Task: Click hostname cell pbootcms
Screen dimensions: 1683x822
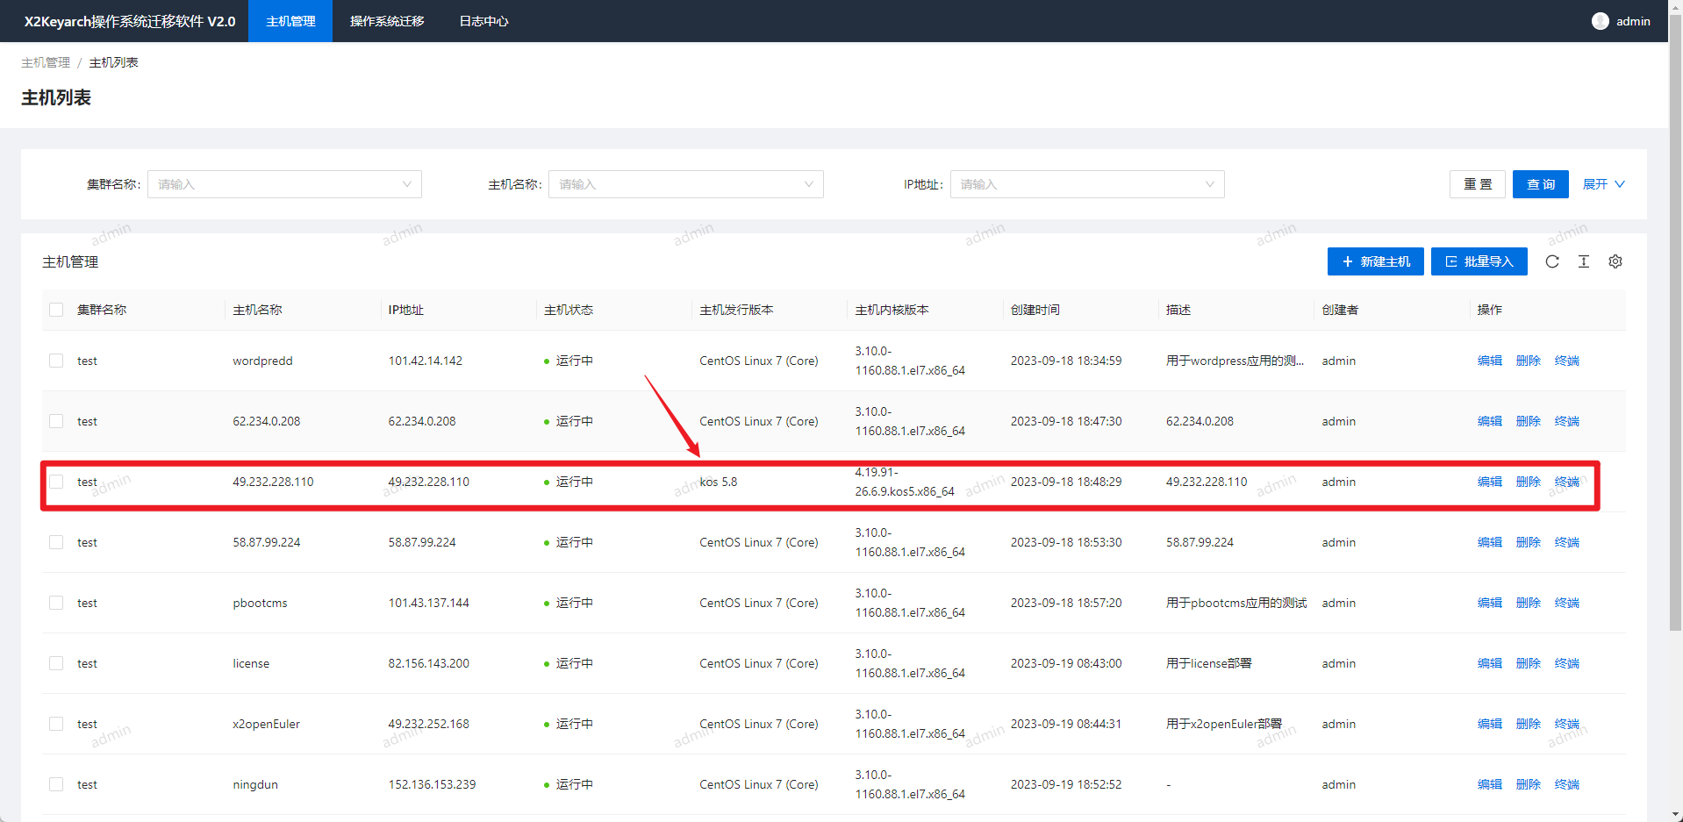Action: coord(260,603)
